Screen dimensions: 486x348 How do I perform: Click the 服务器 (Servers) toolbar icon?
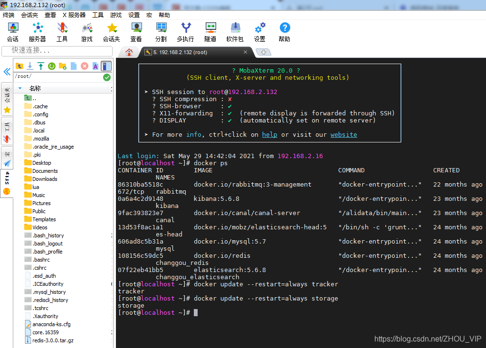[x=38, y=32]
